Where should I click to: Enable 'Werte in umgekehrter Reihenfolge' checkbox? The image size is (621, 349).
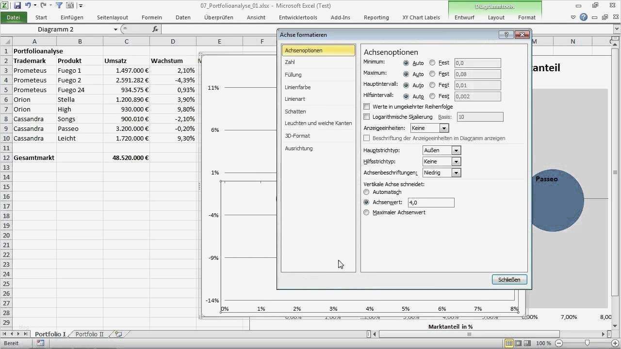[367, 107]
